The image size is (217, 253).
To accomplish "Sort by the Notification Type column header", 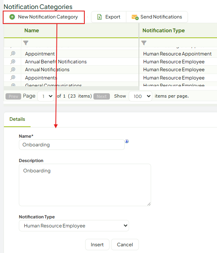I will click(x=164, y=31).
